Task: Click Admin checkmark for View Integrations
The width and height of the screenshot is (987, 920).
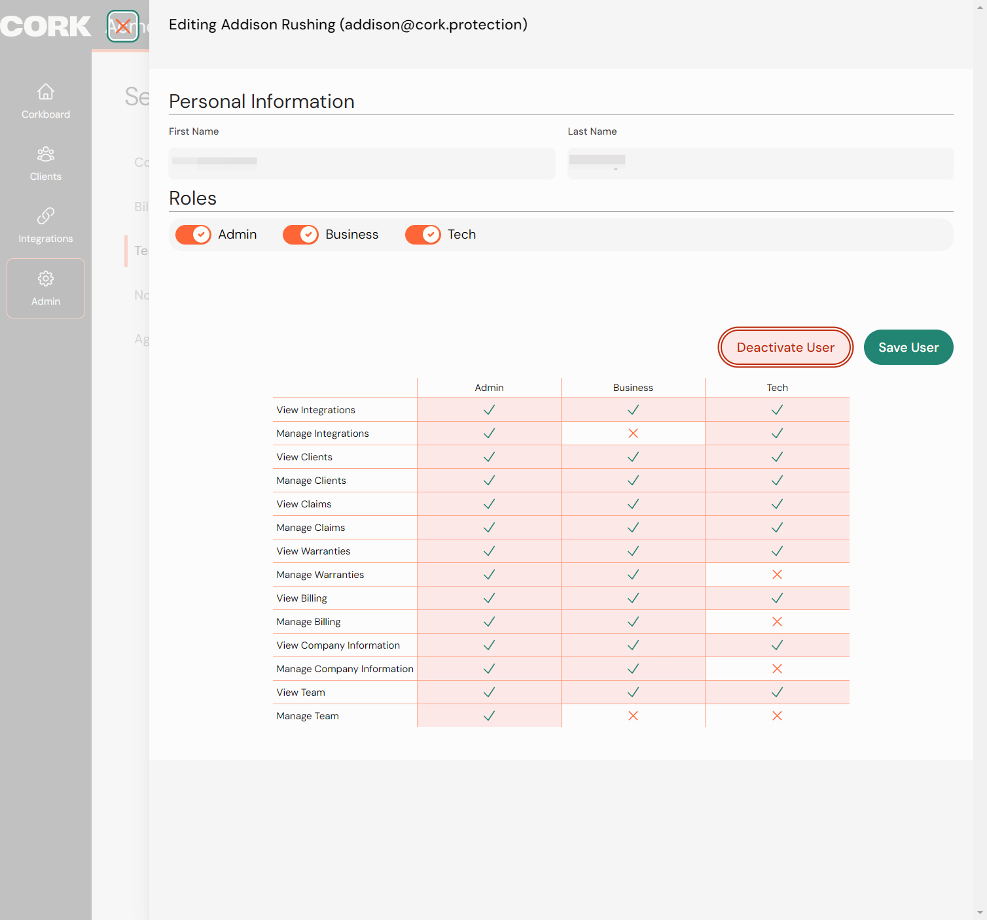Action: point(489,410)
